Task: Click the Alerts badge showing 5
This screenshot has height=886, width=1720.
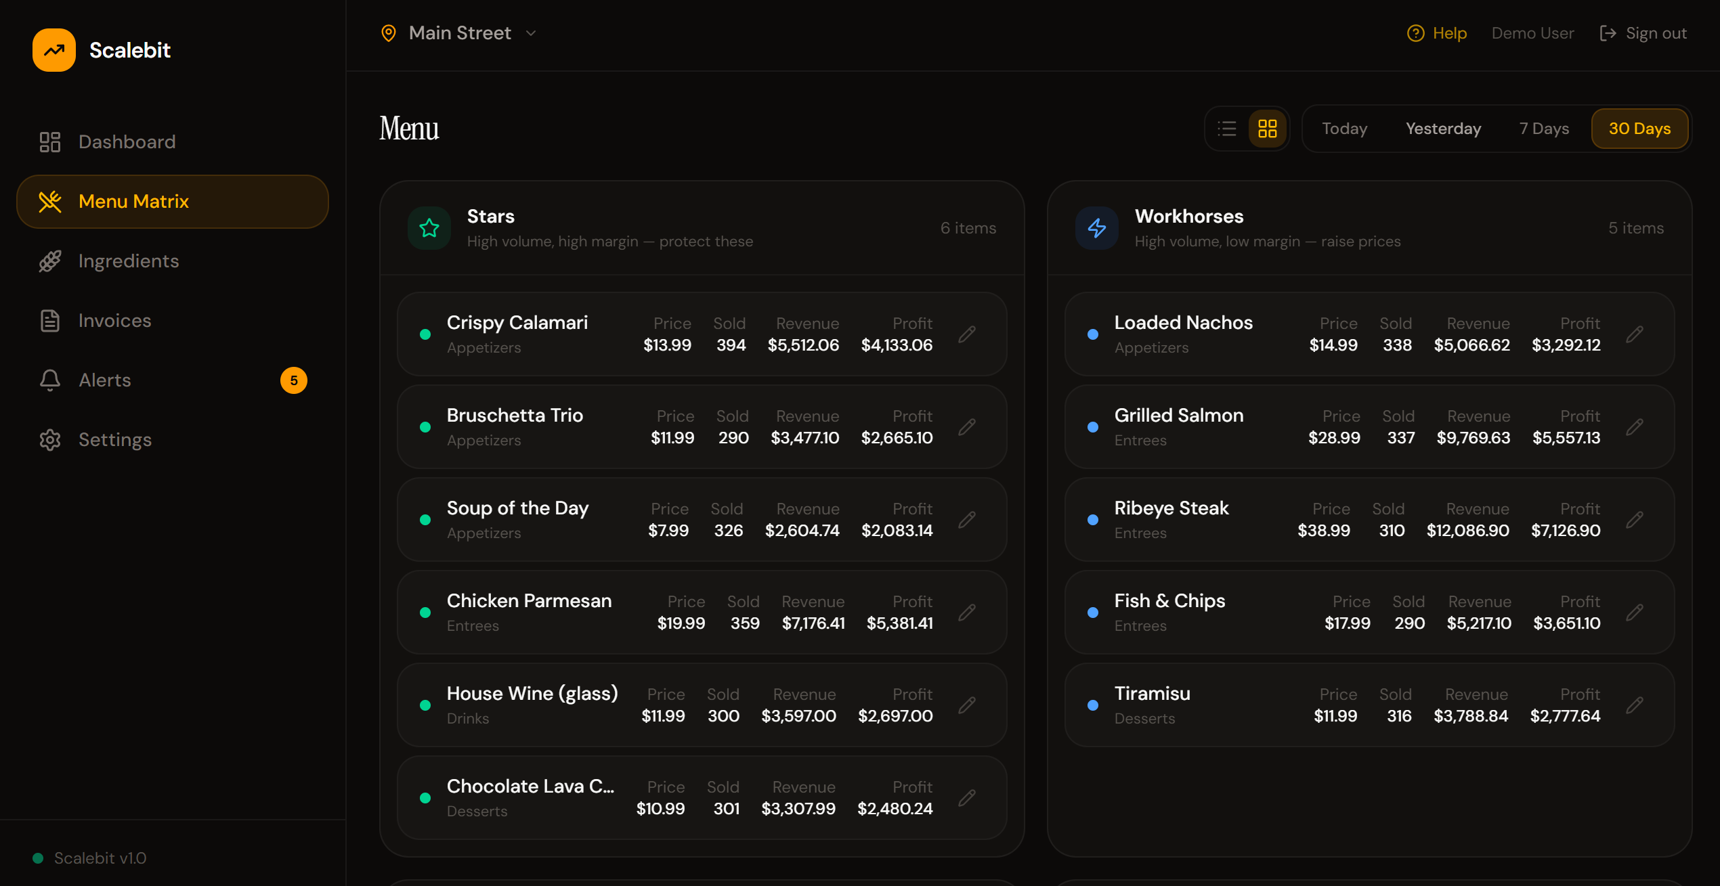Action: coord(294,380)
